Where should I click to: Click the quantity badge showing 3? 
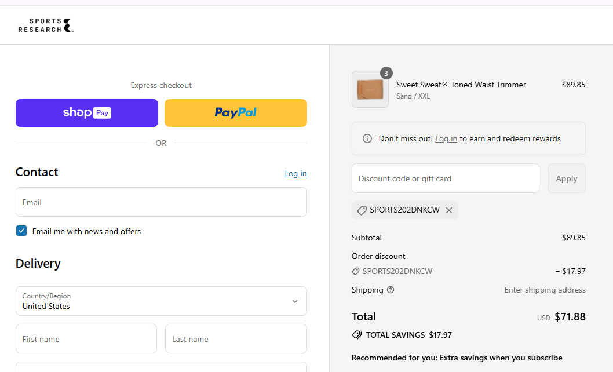[x=386, y=73]
